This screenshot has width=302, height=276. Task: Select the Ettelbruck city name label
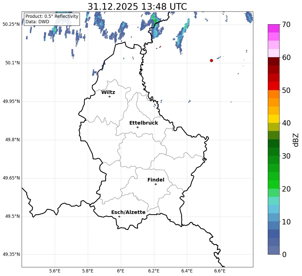pos(144,123)
